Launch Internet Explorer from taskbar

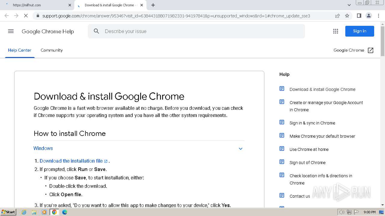coord(24,212)
